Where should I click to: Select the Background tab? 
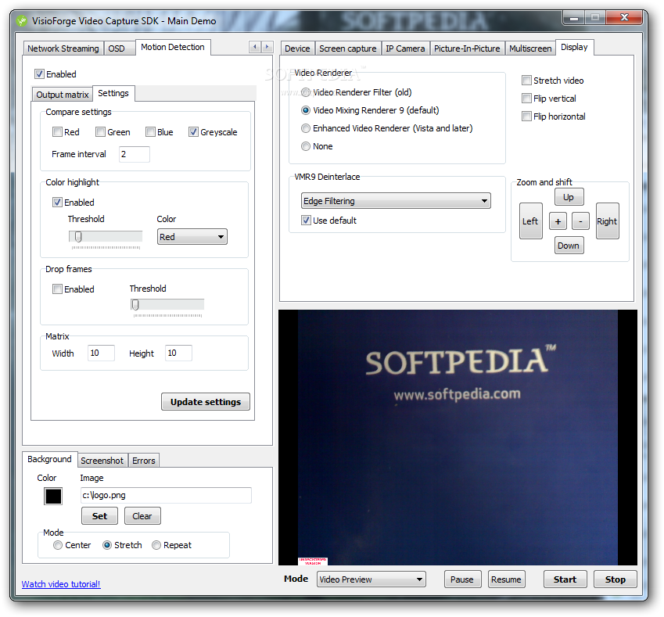point(49,459)
